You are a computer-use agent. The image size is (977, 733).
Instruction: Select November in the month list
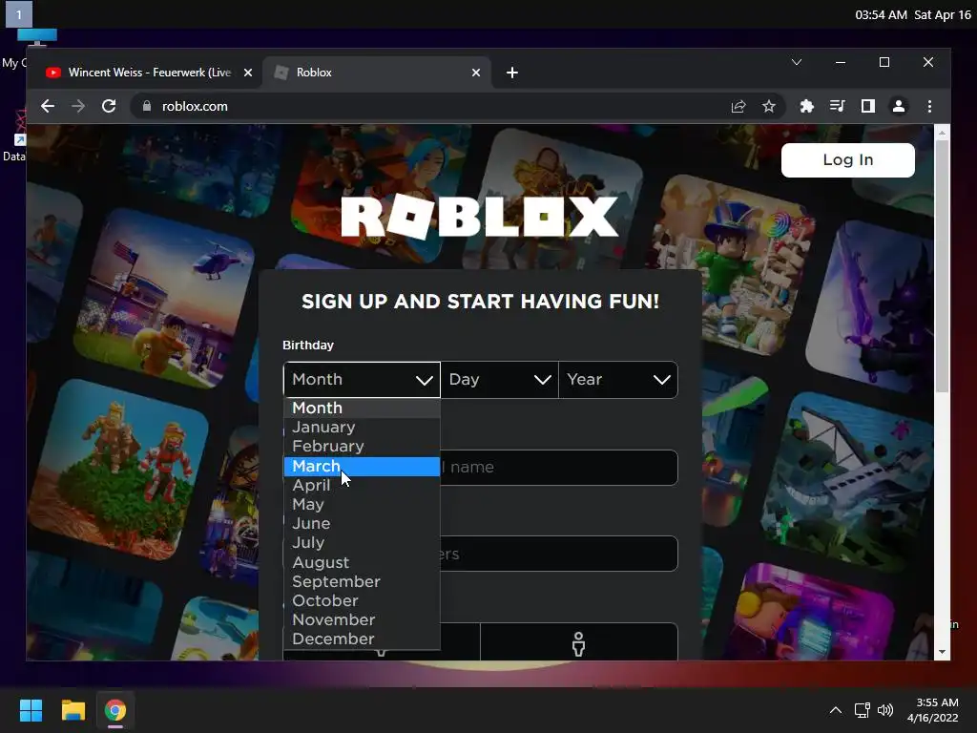pos(362,620)
